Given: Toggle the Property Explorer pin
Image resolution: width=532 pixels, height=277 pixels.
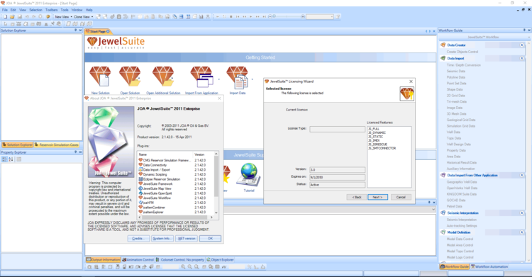Looking at the screenshot, I should (75, 152).
